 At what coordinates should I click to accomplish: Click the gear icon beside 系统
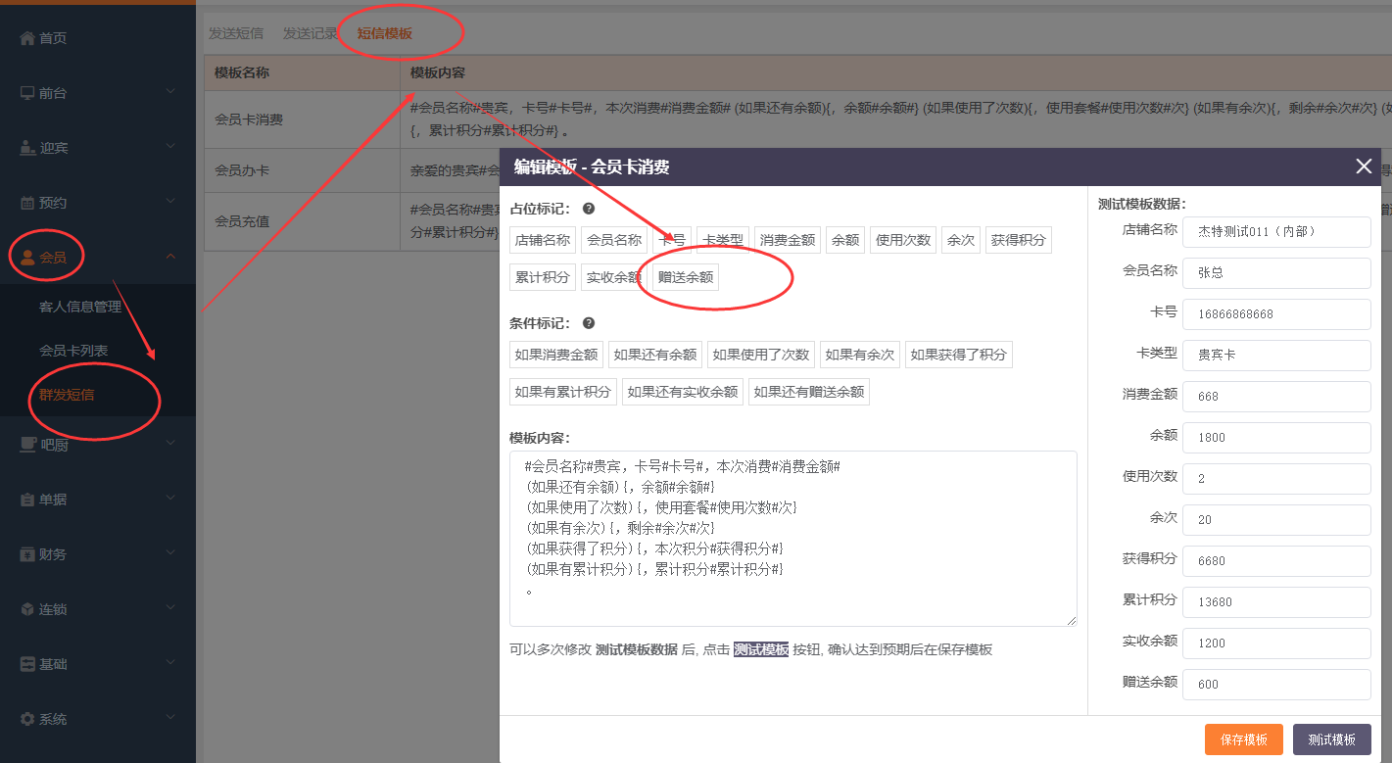(27, 719)
